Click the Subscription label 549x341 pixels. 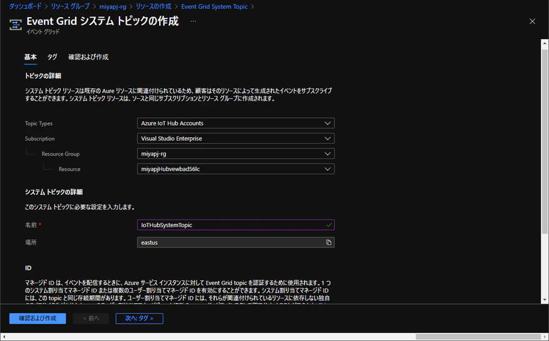tap(40, 139)
